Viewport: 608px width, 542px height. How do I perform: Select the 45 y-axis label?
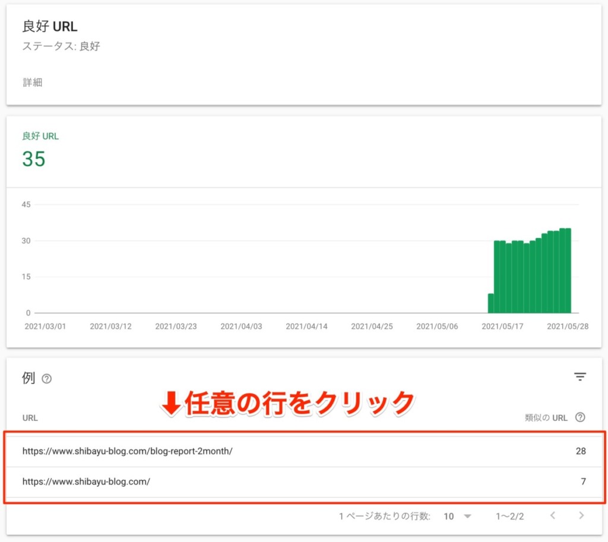(x=26, y=204)
